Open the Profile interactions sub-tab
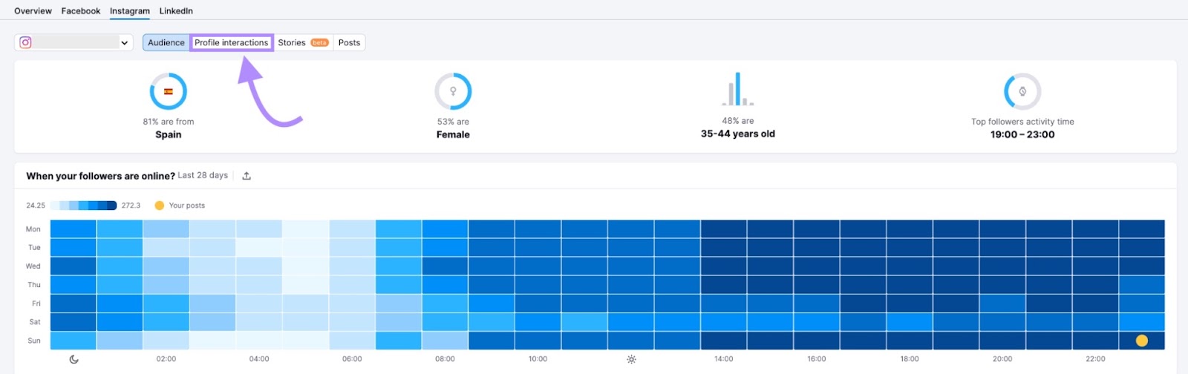This screenshot has height=374, width=1188. point(232,42)
